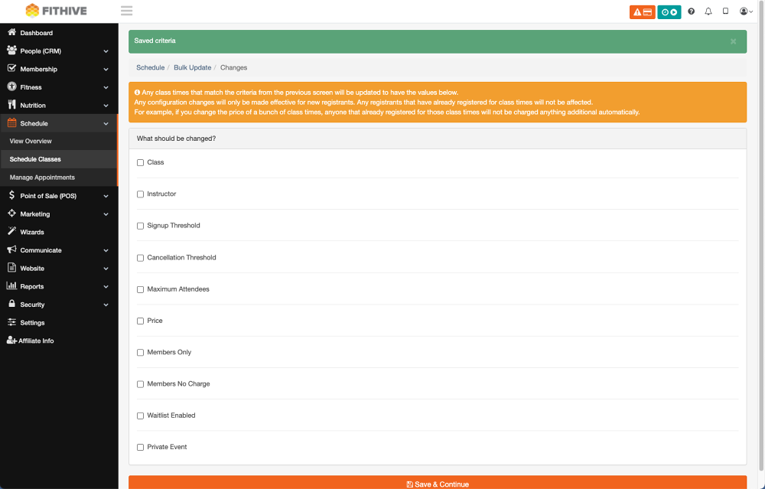765x489 pixels.
Task: Open the Wizards menu label
Action: pos(31,232)
